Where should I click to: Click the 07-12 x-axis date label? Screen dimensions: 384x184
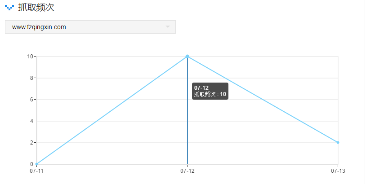click(187, 171)
